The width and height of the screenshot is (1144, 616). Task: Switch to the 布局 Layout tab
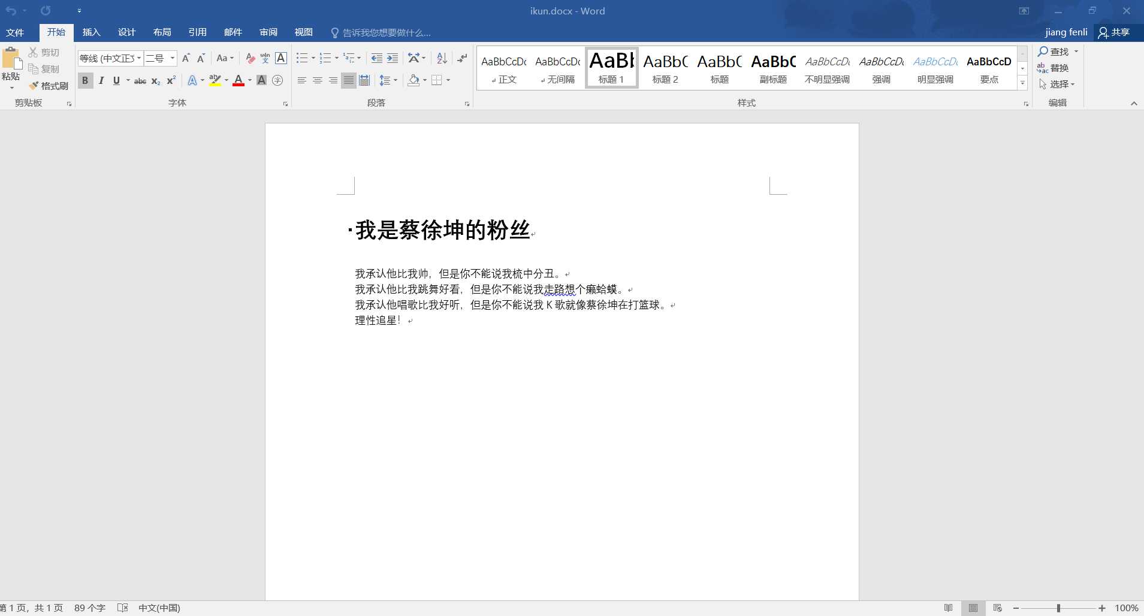(x=162, y=32)
